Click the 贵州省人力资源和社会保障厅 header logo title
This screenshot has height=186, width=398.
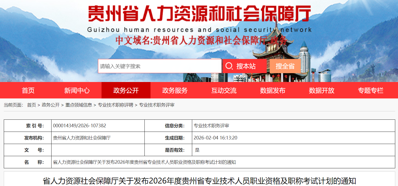click(199, 14)
